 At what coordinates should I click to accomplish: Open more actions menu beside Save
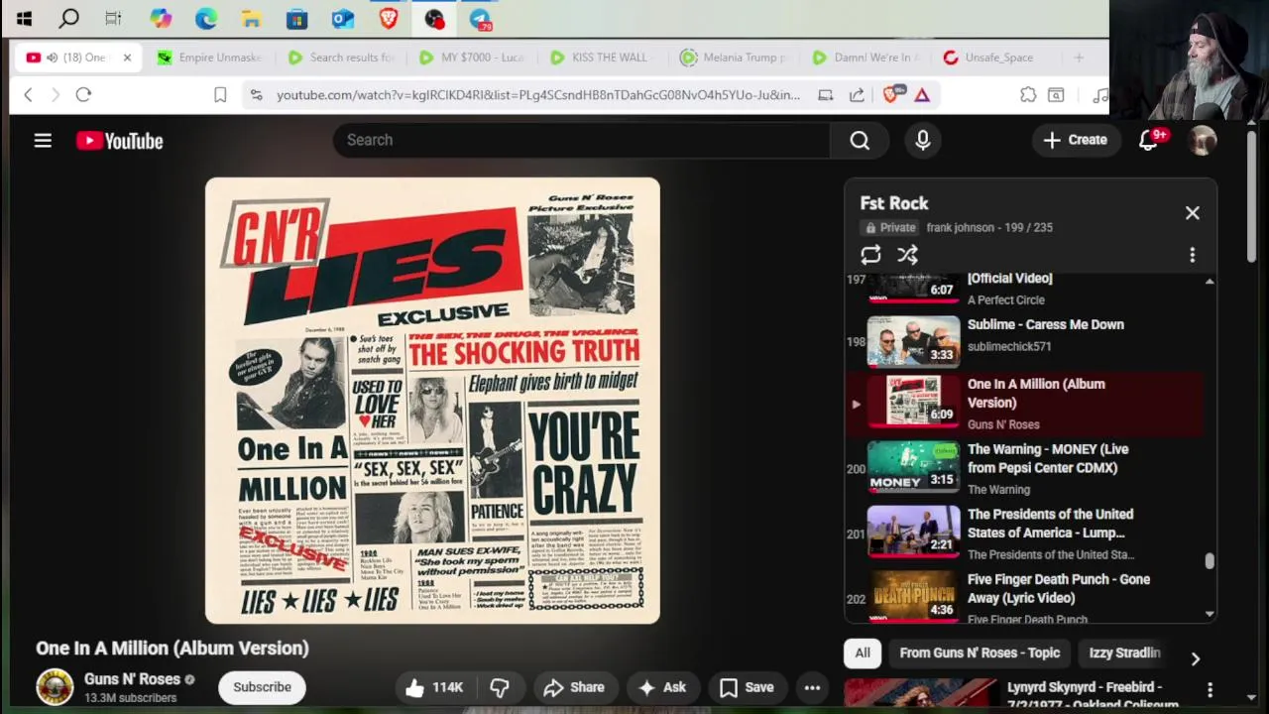[x=812, y=687]
